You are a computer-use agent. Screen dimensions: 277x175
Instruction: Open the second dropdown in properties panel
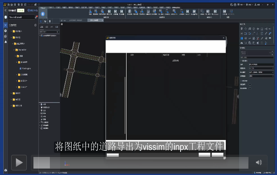pos(261,72)
